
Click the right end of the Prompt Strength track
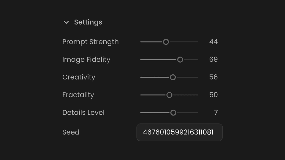coord(197,42)
